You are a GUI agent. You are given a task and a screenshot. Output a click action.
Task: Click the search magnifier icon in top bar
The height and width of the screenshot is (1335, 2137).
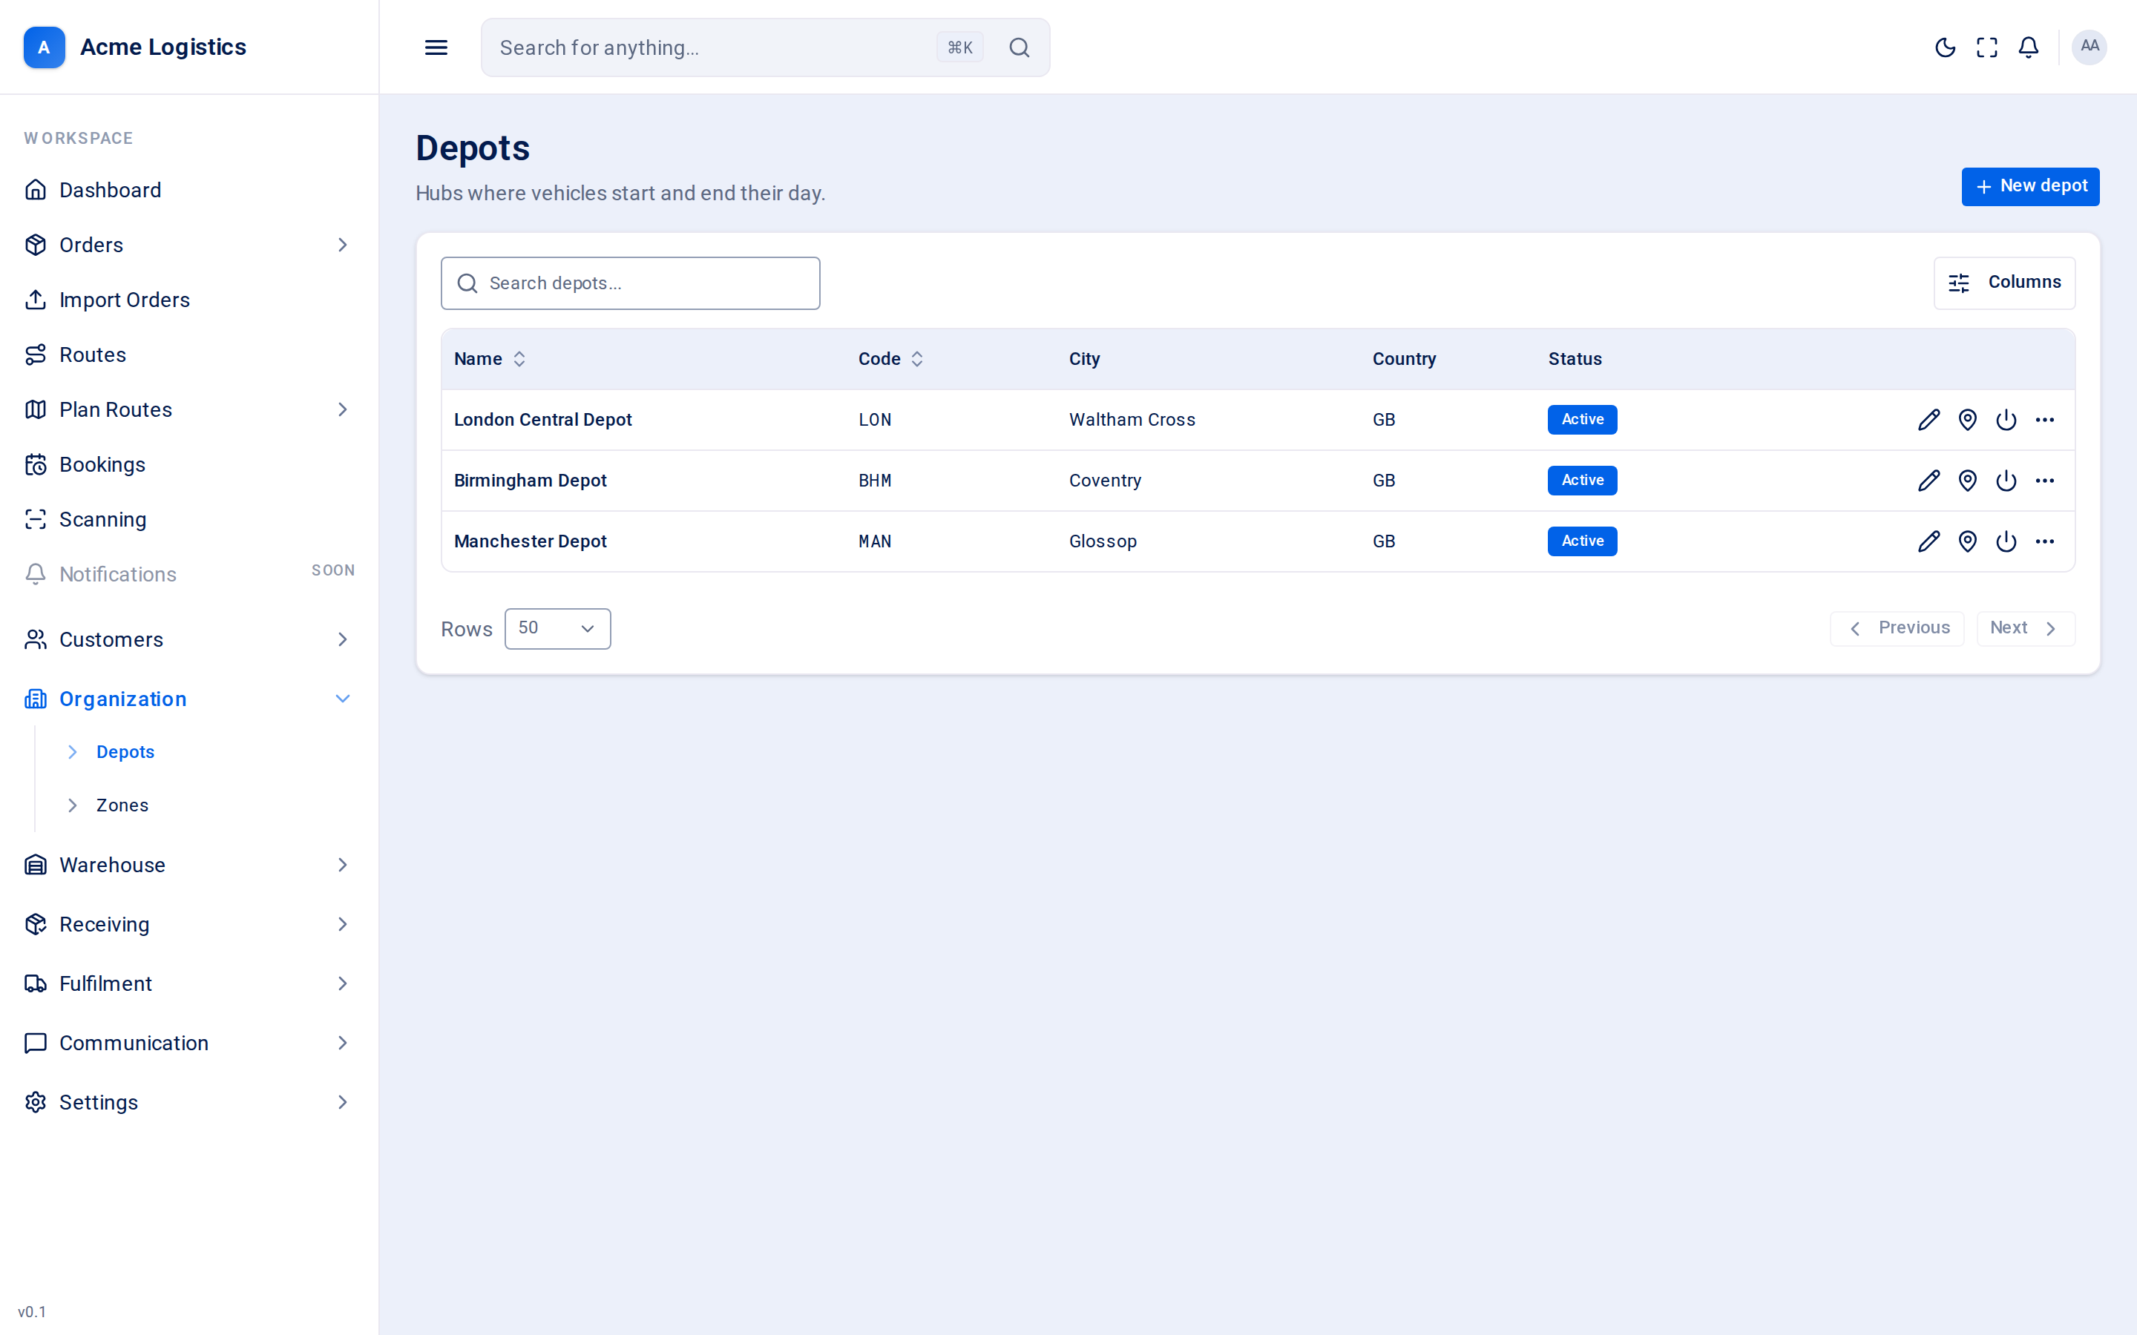click(x=1019, y=47)
